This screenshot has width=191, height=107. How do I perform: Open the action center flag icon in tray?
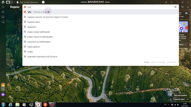[172, 105]
